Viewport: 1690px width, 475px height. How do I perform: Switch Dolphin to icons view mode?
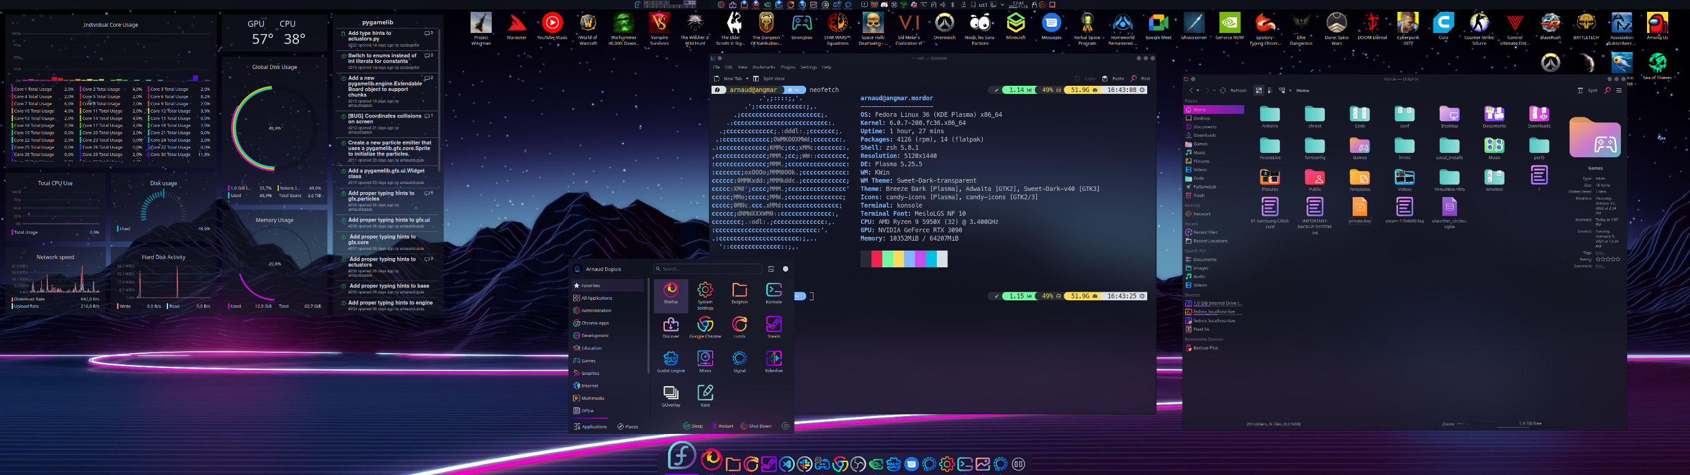point(1258,90)
